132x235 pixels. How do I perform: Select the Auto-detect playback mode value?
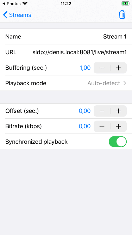click(103, 83)
